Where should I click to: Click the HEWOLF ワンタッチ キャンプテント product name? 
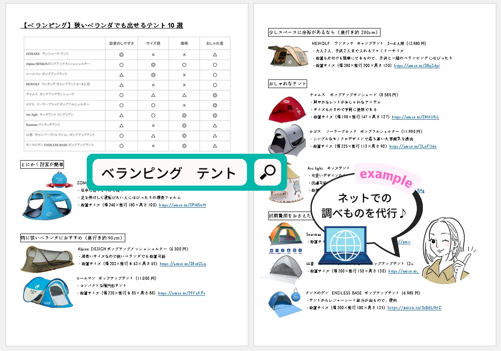tap(369, 44)
